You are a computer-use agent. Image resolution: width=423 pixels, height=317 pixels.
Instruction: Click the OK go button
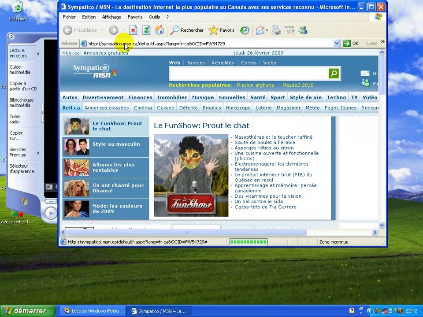[x=351, y=44]
